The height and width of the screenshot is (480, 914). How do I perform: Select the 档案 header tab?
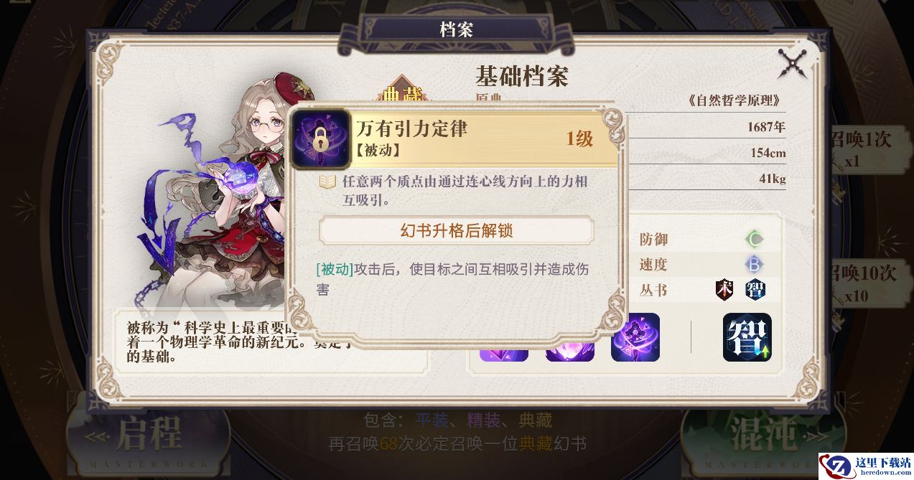coord(457,29)
